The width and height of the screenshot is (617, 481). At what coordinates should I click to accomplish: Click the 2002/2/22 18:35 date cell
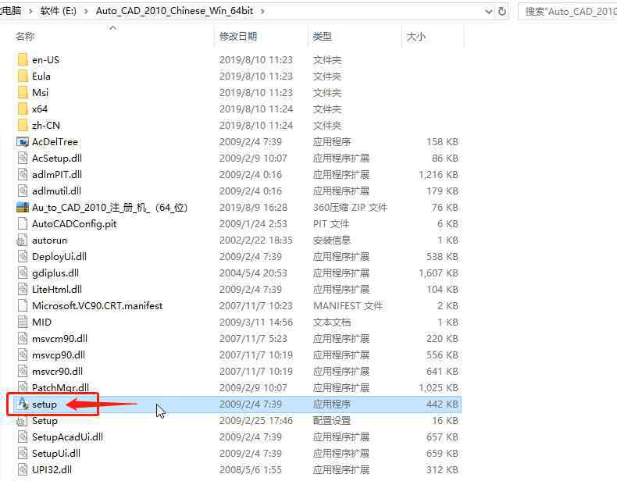point(256,241)
